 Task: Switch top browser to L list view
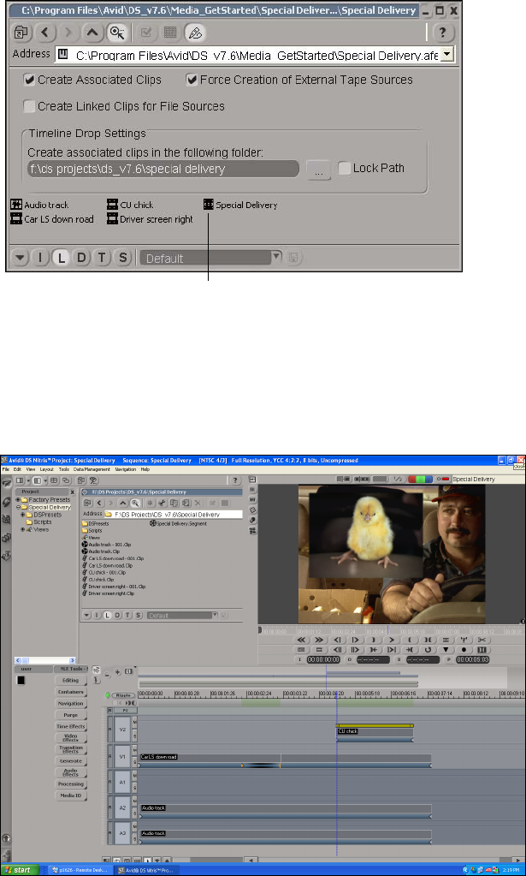60,258
